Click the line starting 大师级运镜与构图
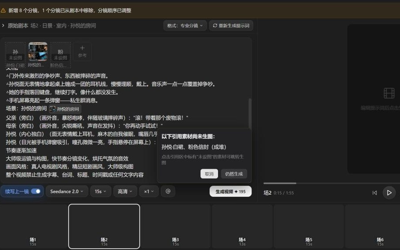Screen dimensions: 400x250 67,159
